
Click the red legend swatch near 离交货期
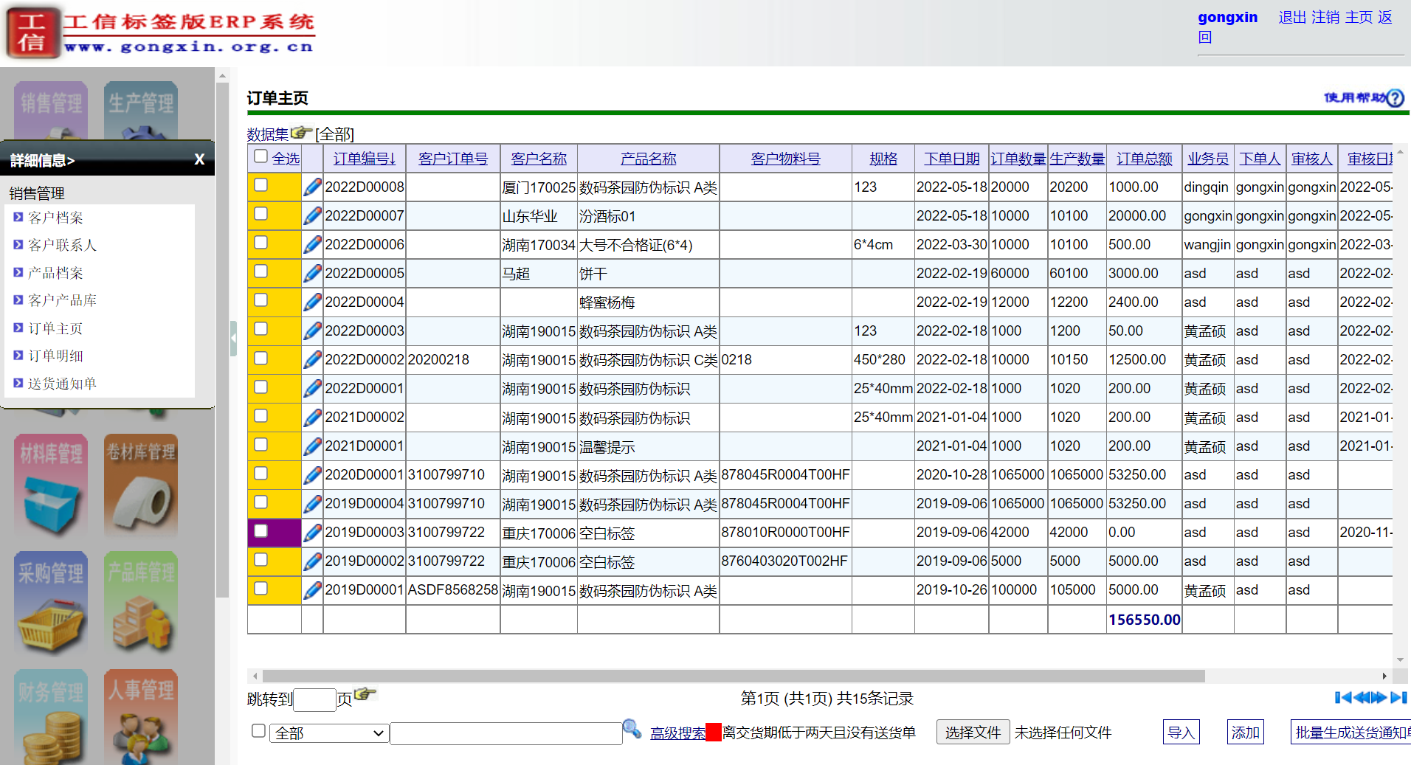coord(714,731)
